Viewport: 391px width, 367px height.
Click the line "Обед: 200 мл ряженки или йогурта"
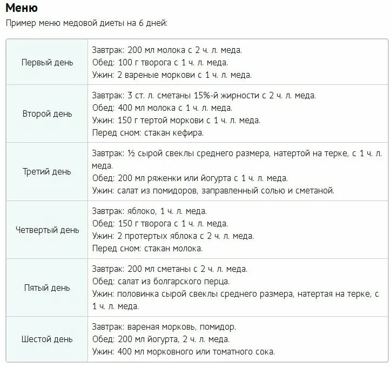point(190,178)
